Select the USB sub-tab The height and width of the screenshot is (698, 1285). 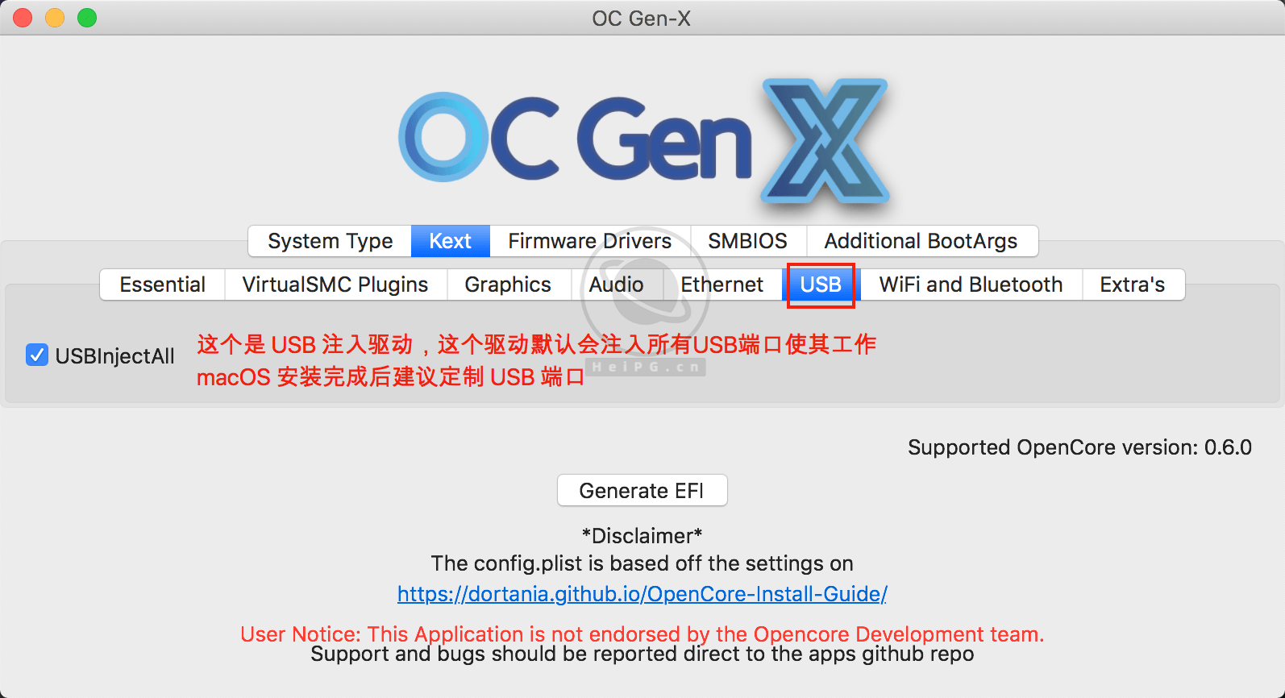click(821, 285)
